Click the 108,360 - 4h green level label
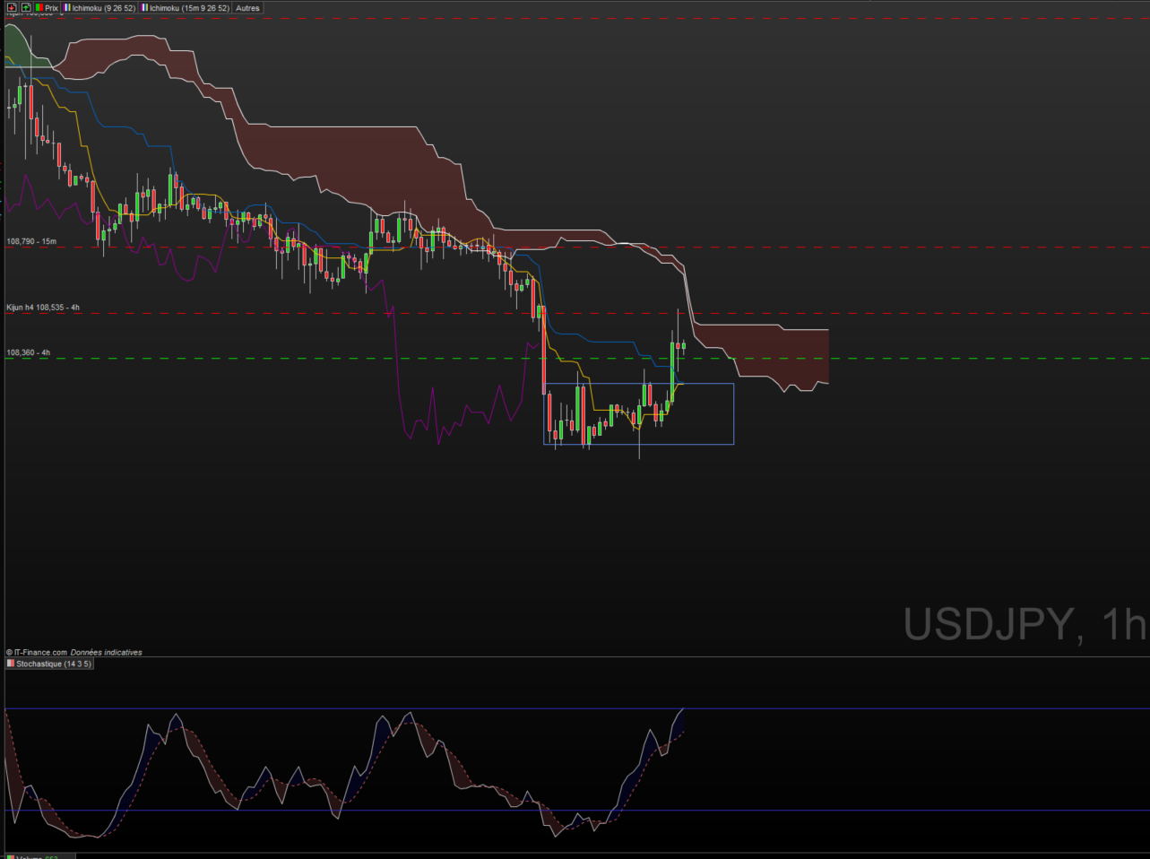1150x859 pixels. pos(29,352)
